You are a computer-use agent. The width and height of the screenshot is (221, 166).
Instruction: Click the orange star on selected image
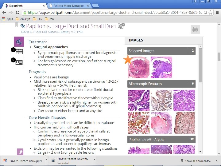pos(128,59)
